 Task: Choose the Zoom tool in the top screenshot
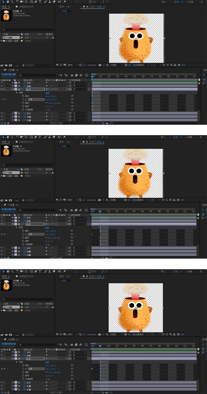pyautogui.click(x=12, y=2)
